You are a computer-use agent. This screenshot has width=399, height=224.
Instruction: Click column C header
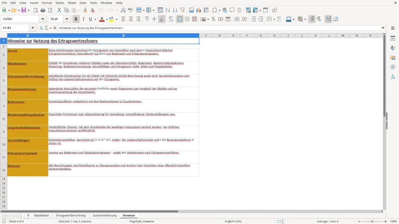(206, 36)
